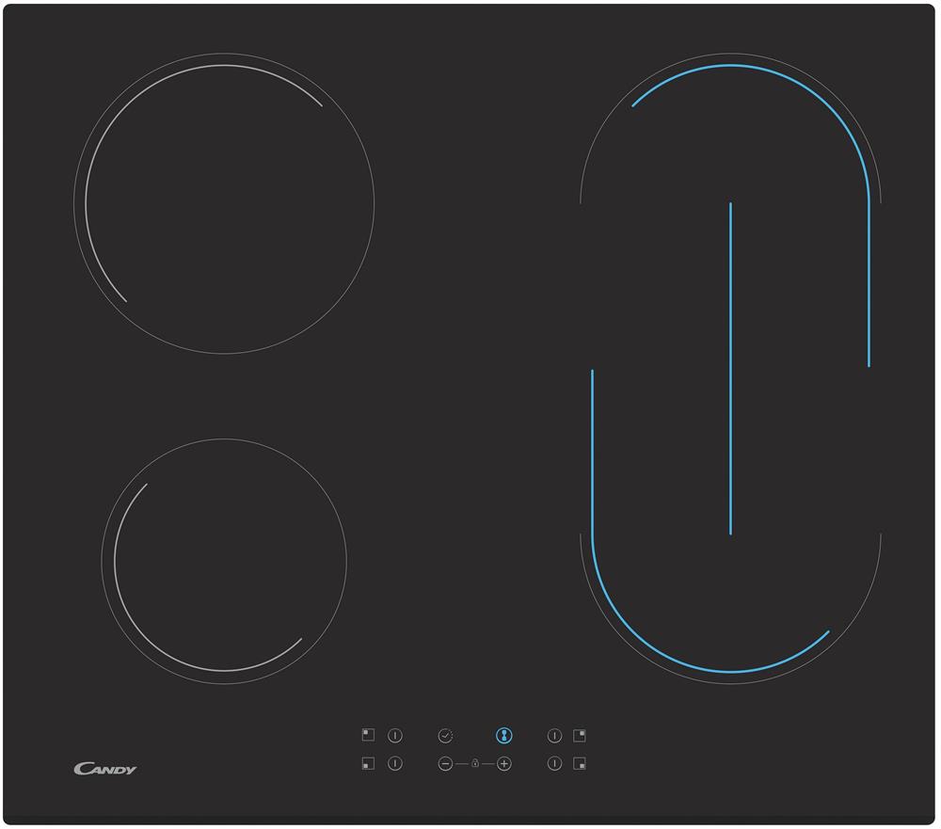Tap the top-right zone indicator square
The width and height of the screenshot is (941, 829).
tap(580, 735)
